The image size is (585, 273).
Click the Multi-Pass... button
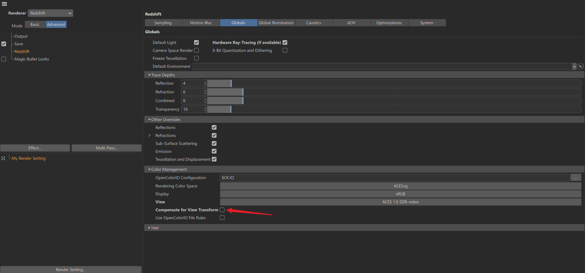[x=106, y=148]
